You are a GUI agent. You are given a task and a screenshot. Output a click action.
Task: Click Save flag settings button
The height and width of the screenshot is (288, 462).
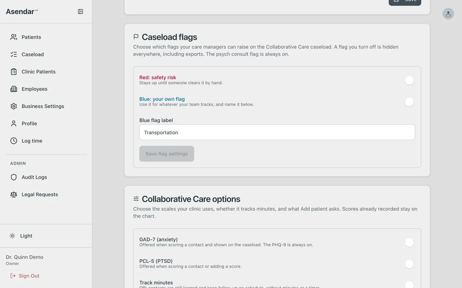(x=167, y=154)
